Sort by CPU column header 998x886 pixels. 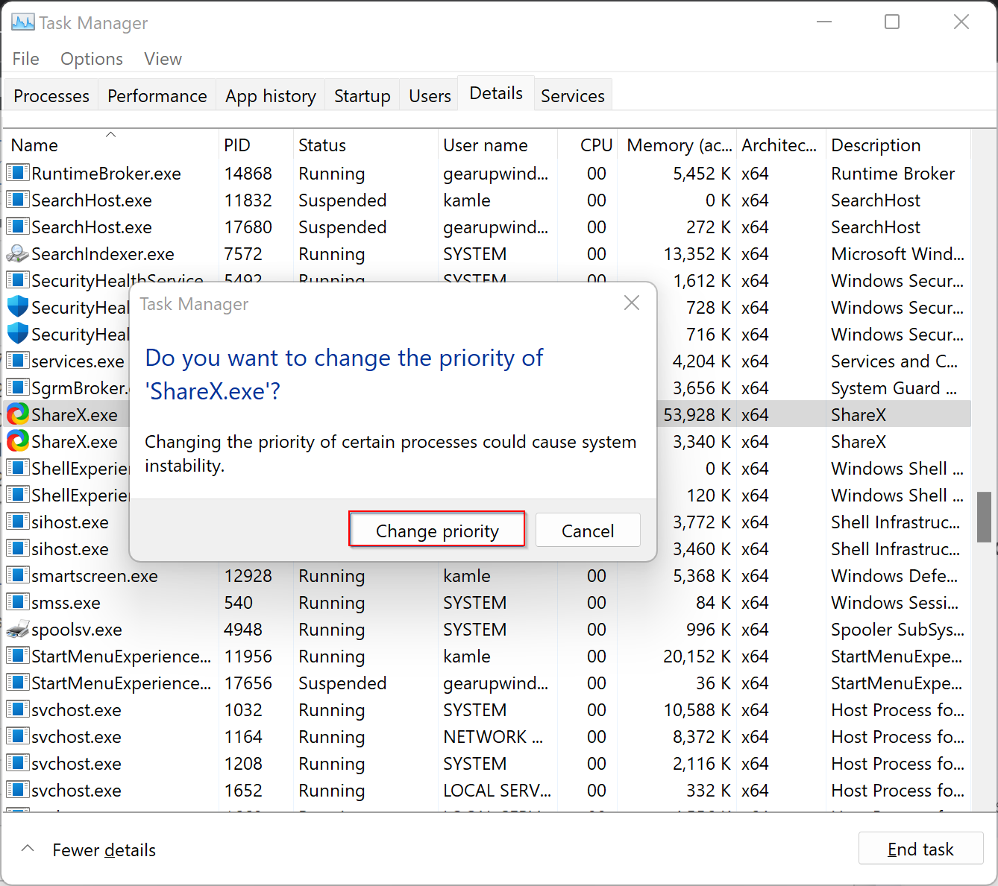pos(588,145)
